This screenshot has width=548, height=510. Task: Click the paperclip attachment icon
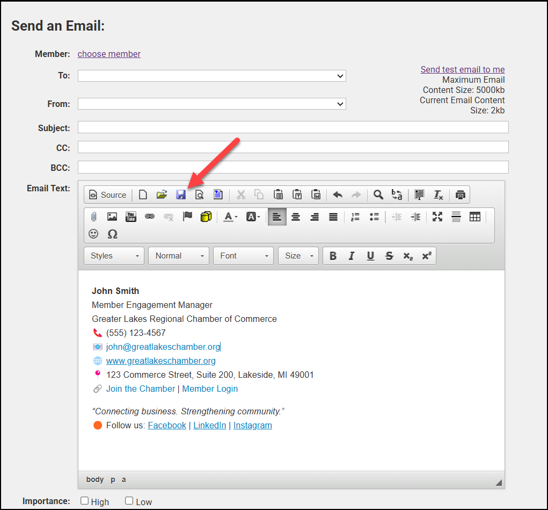[x=93, y=217]
